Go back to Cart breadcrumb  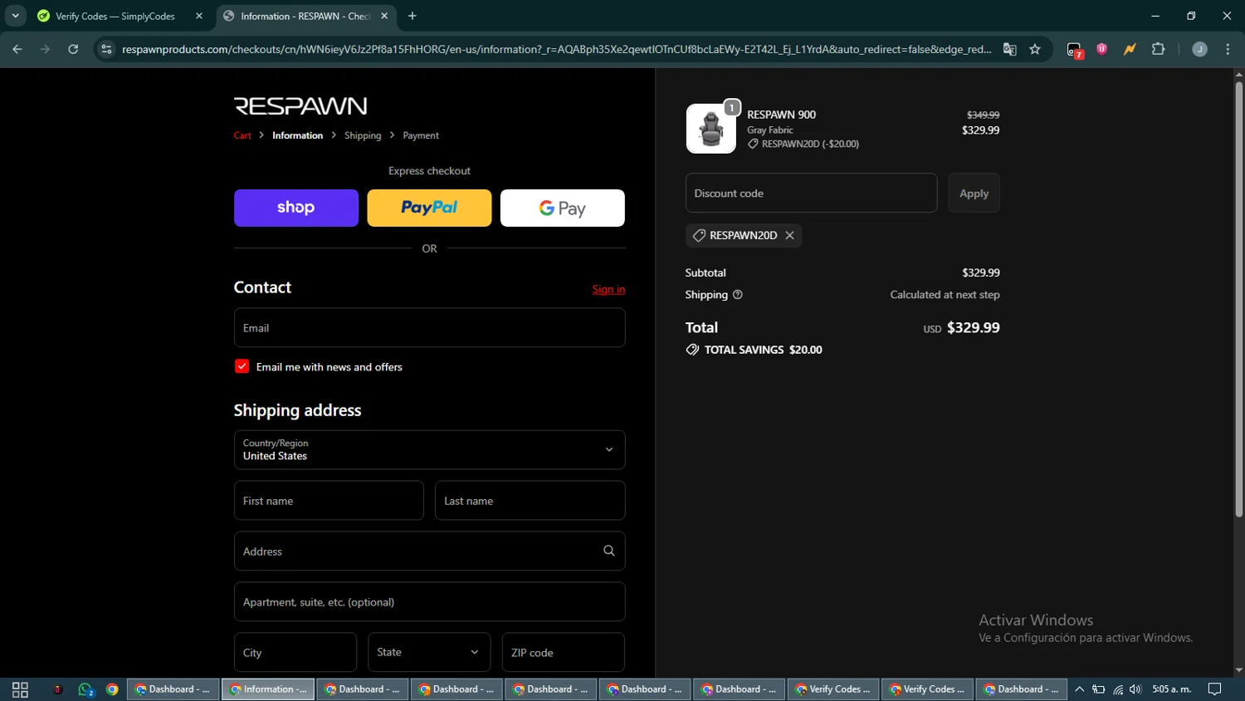tap(242, 135)
